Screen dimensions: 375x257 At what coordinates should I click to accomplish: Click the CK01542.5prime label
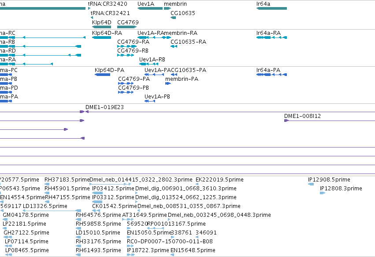coord(115,206)
